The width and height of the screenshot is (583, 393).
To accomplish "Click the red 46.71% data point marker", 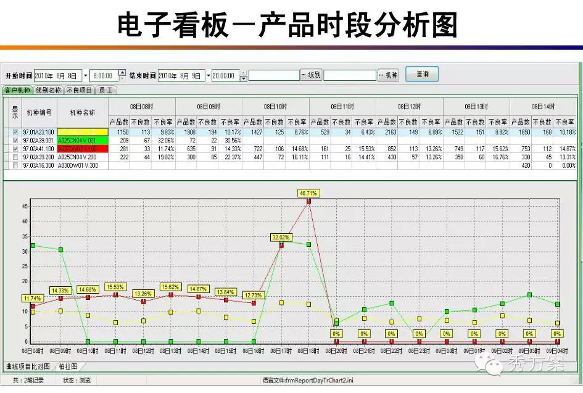I will pyautogui.click(x=308, y=201).
